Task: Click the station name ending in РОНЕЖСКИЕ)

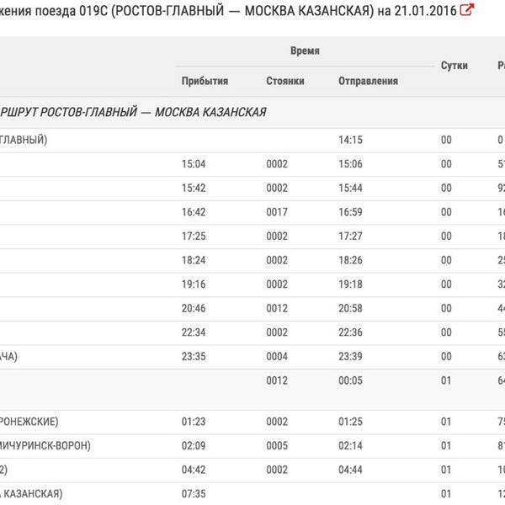Action: [29, 422]
